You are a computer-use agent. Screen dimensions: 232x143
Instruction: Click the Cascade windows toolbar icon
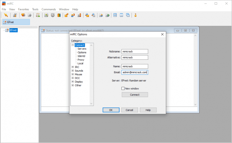click(x=128, y=15)
